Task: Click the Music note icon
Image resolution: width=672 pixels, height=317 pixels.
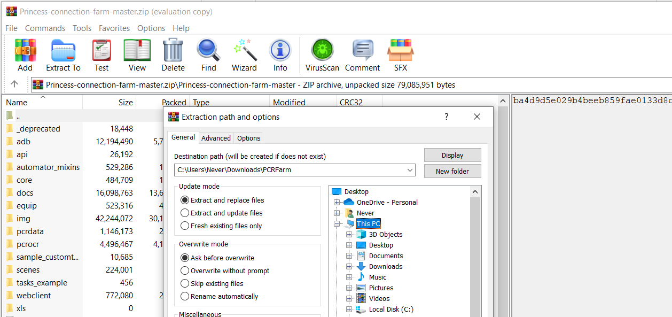Action: [x=361, y=277]
